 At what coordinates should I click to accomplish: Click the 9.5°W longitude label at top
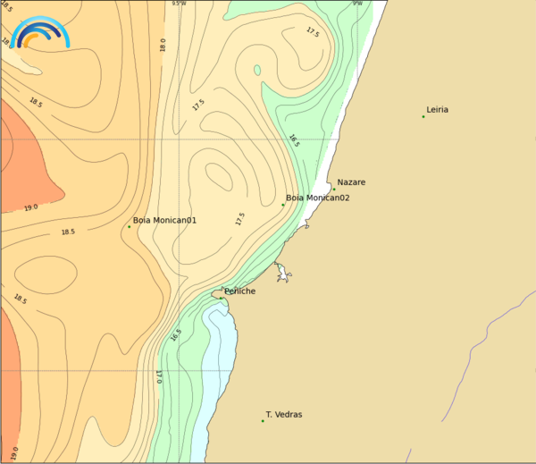pos(180,4)
